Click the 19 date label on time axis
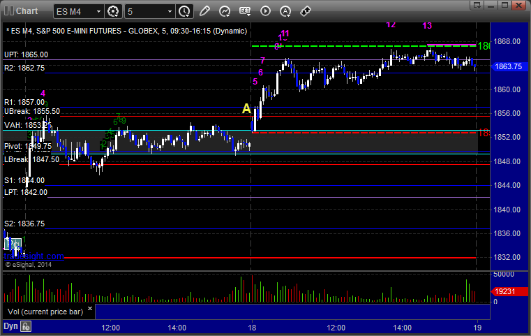This screenshot has height=336, width=531. tap(477, 328)
